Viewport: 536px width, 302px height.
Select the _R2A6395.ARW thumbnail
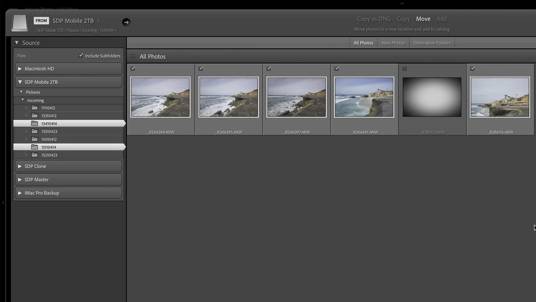tap(228, 97)
